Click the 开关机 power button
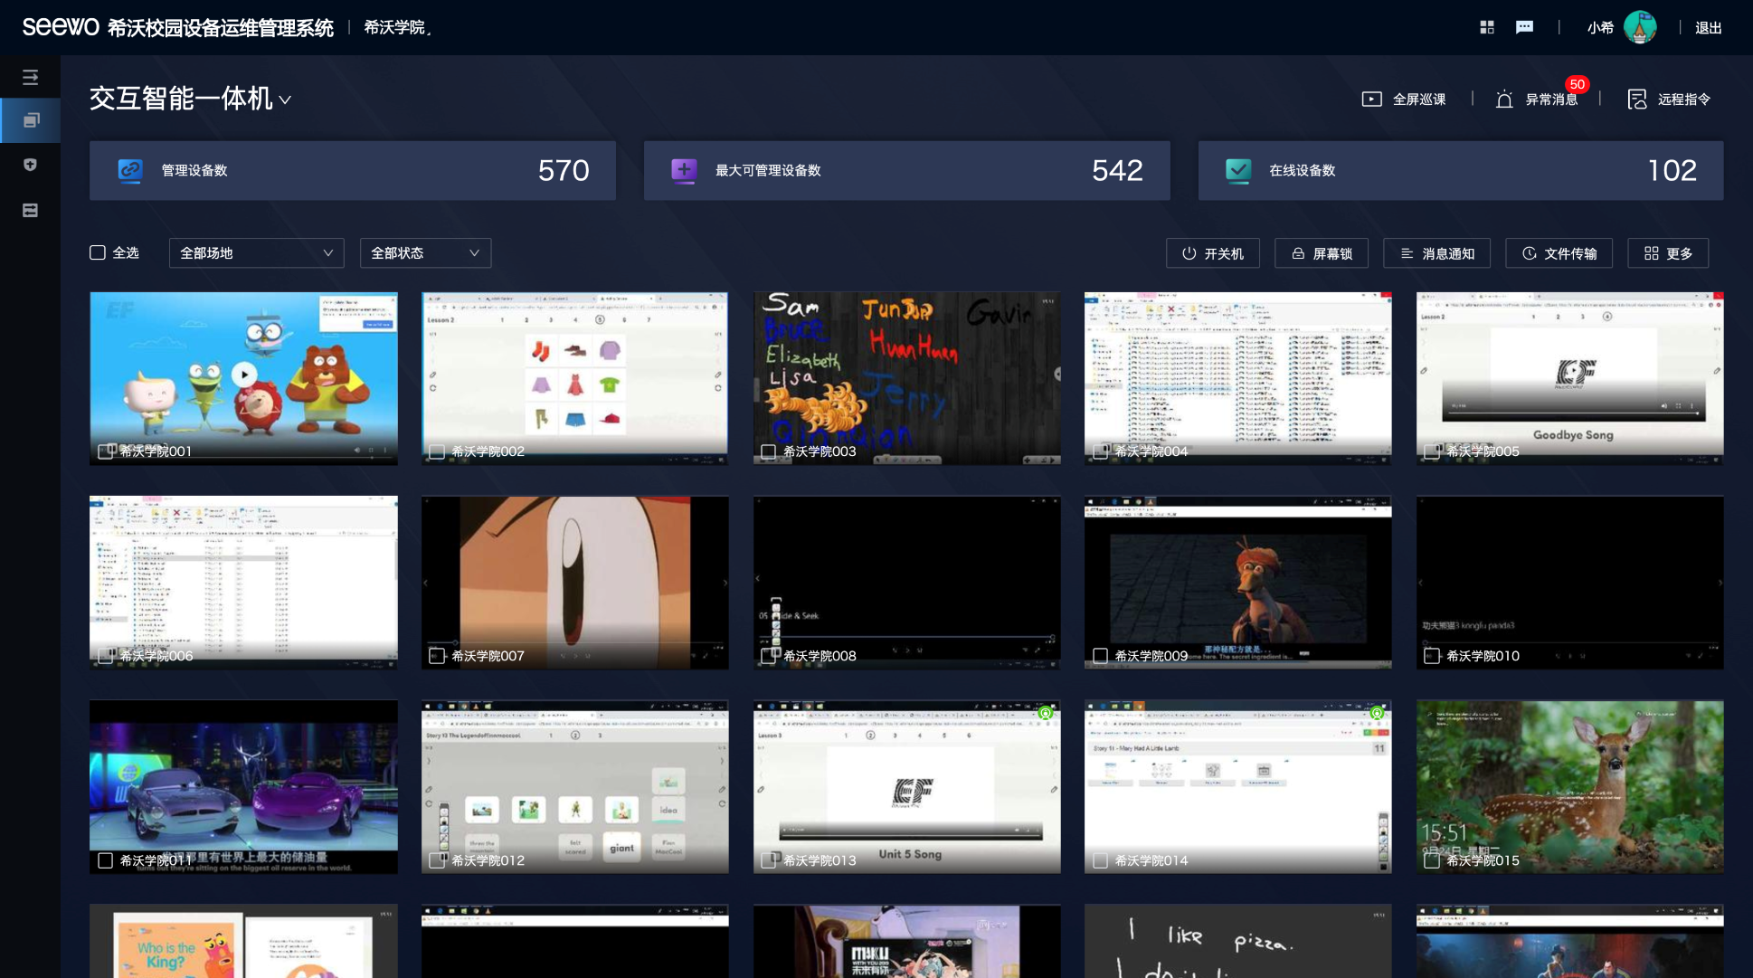Viewport: 1753px width, 978px height. point(1213,253)
